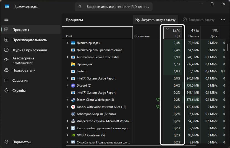Open the hamburger navigation menu
Viewport: 230px width, 148px height.
[x=6, y=20]
